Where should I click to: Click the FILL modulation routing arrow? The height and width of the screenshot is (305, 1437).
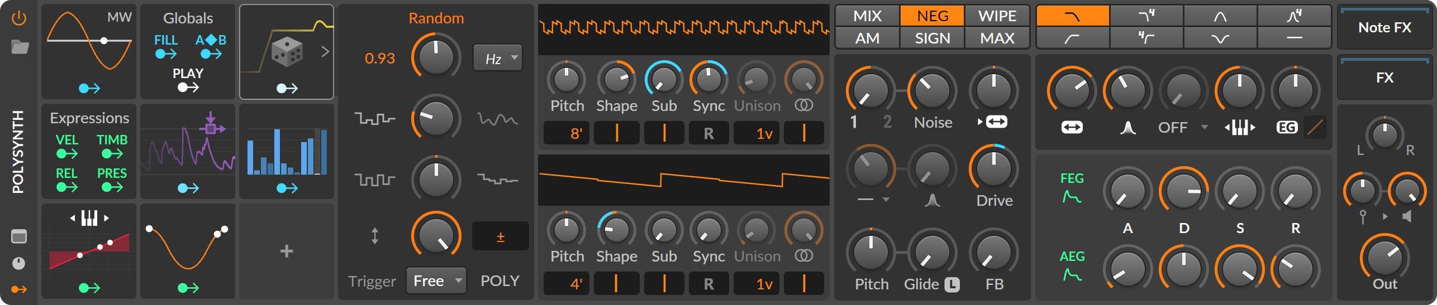[166, 54]
